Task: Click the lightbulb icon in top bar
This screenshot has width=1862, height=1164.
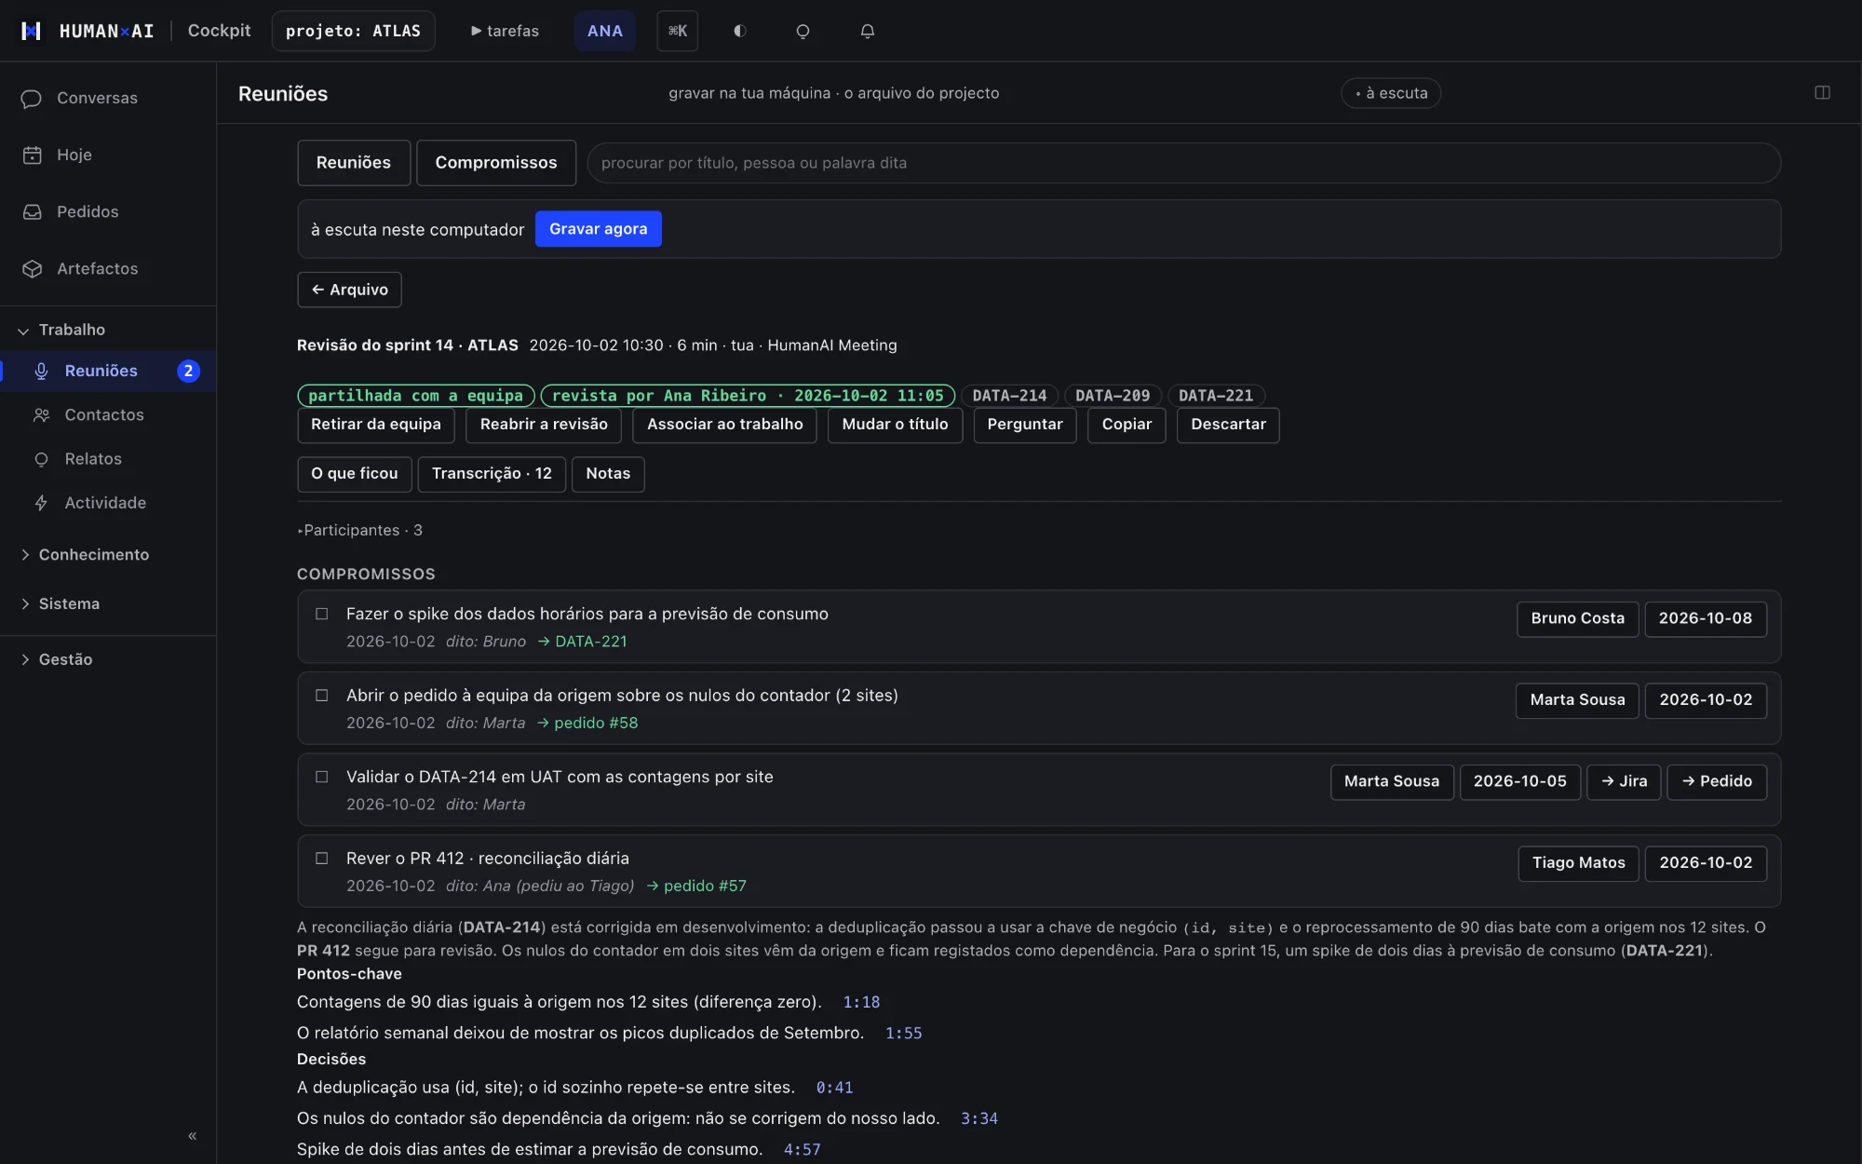Action: click(803, 31)
